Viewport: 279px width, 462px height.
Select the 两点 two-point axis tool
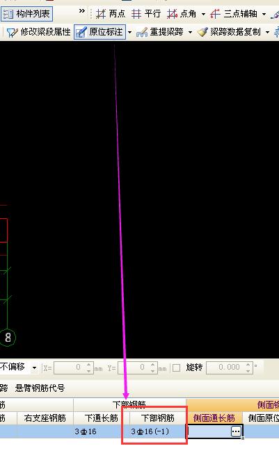pos(111,14)
